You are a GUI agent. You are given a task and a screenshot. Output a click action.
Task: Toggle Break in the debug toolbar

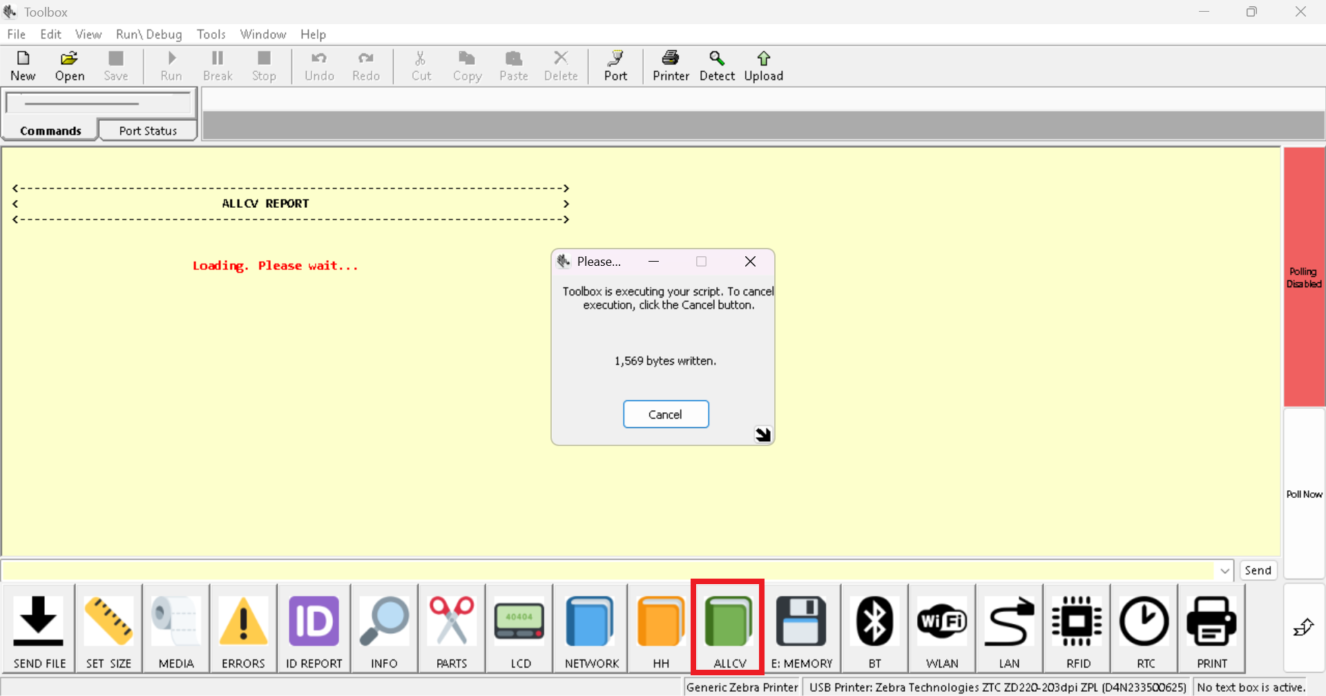(x=218, y=66)
